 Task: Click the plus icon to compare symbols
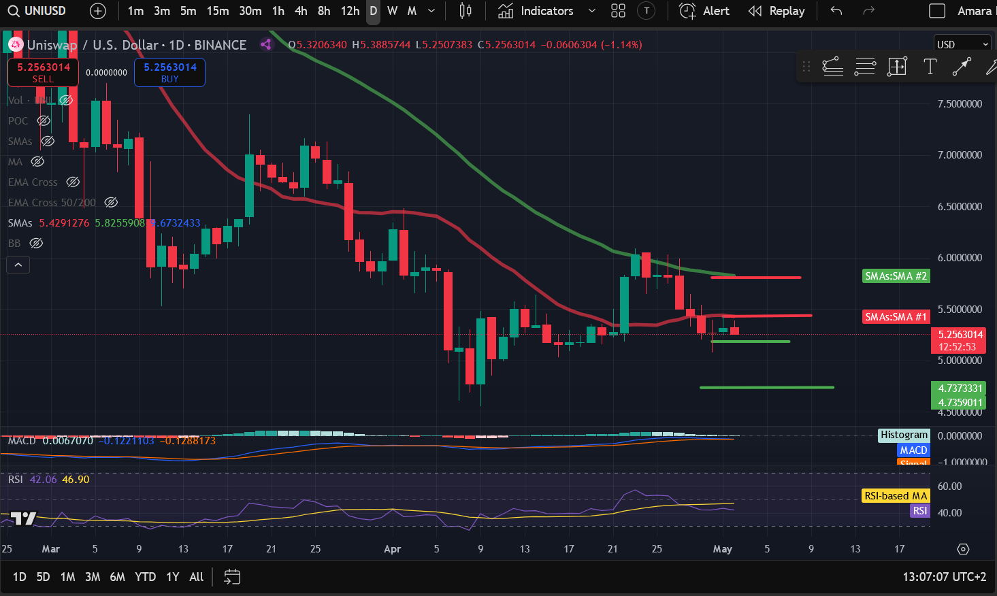pyautogui.click(x=98, y=11)
